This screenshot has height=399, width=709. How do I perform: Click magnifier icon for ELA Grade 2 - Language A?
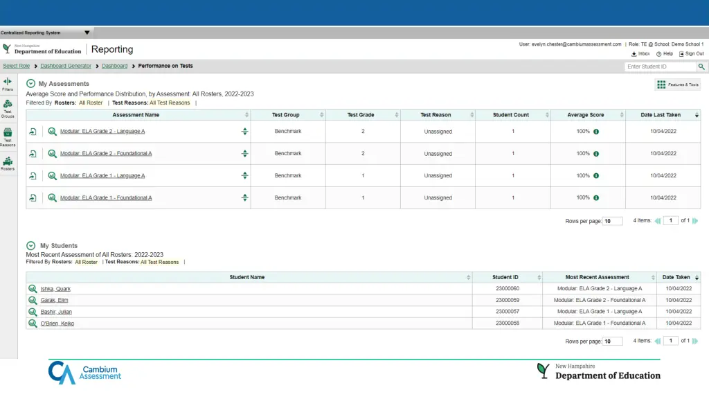(x=53, y=131)
